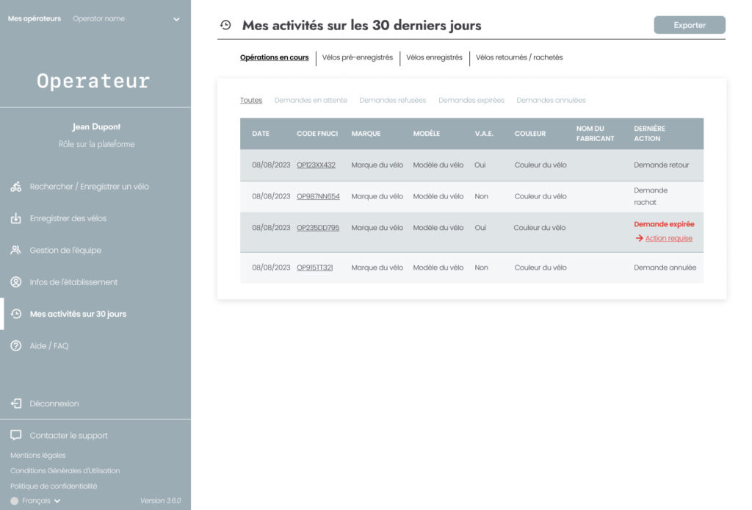Click the MARQUE column header

pyautogui.click(x=366, y=133)
